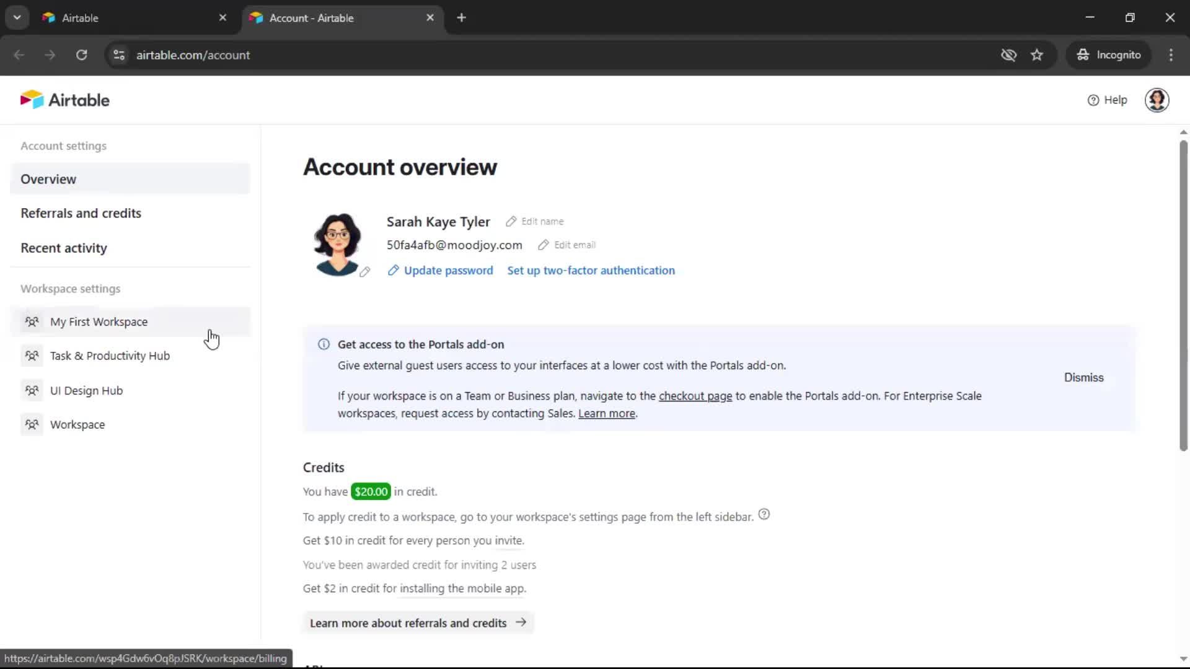Image resolution: width=1190 pixels, height=669 pixels.
Task: Open Recent activity page
Action: (x=64, y=248)
